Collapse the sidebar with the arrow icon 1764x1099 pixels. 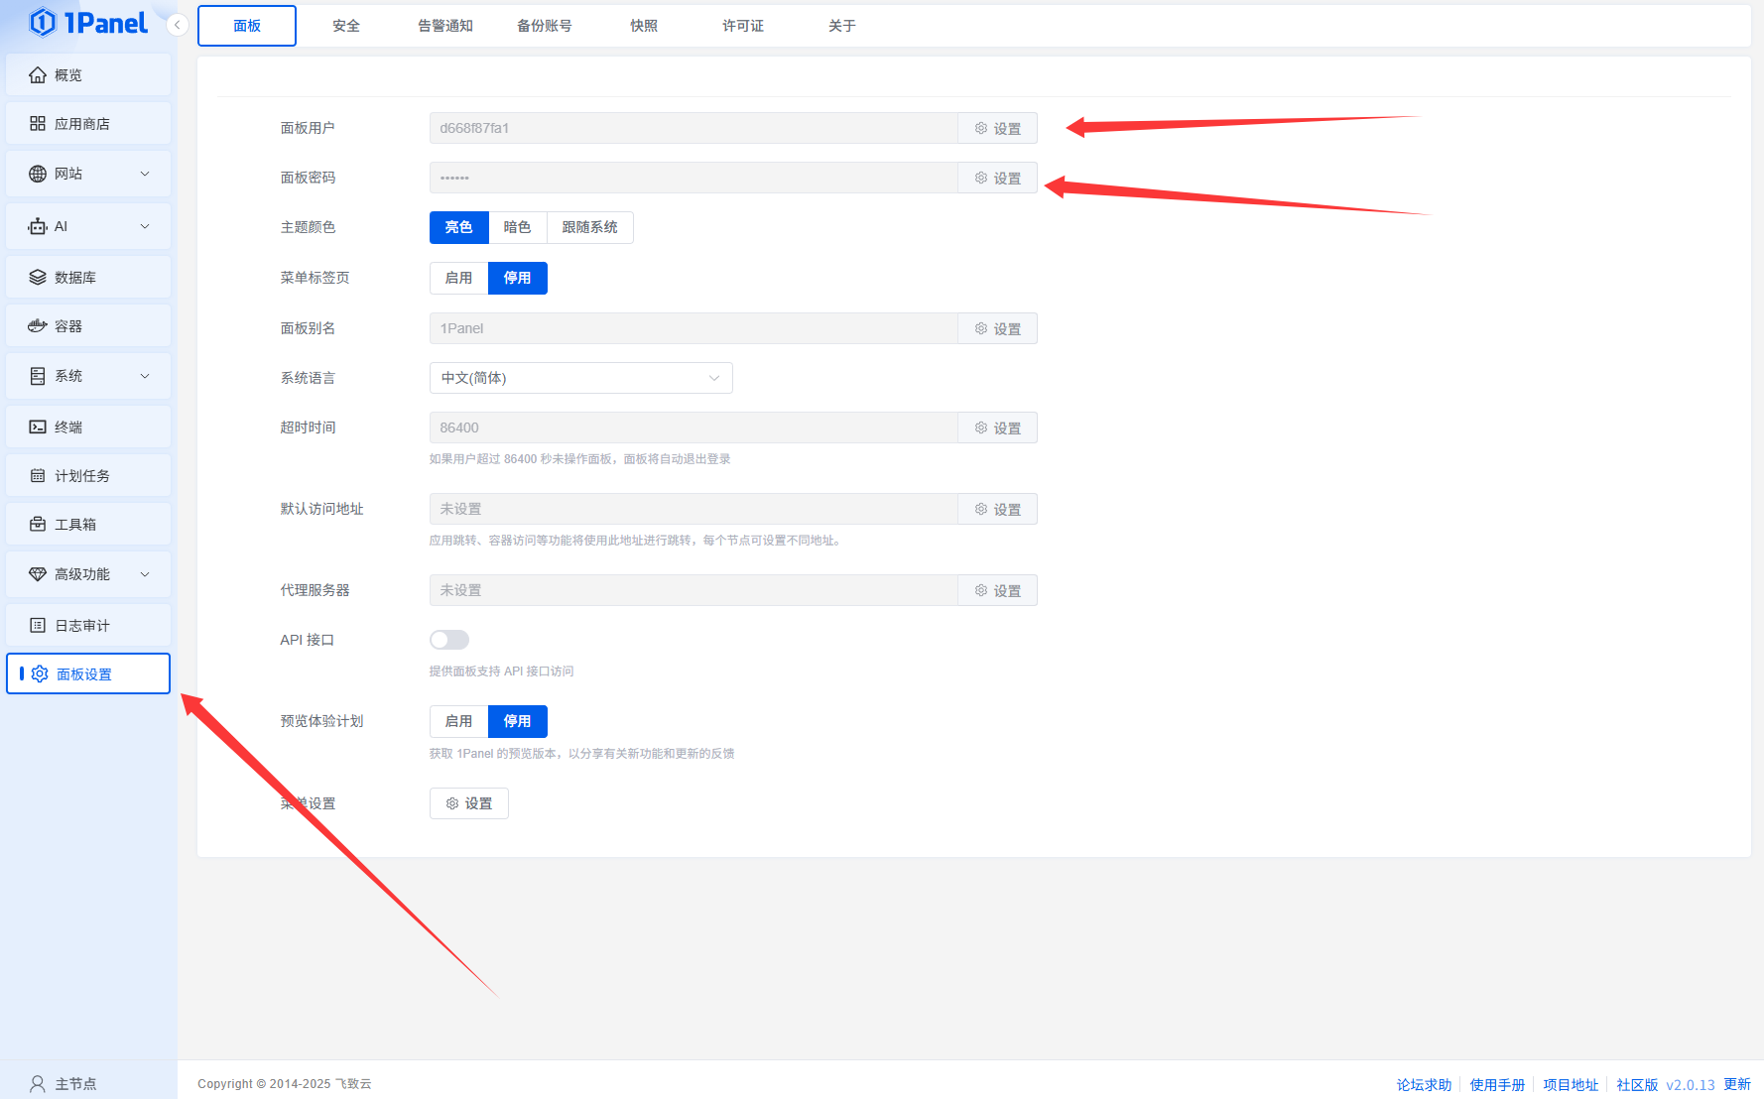tap(178, 25)
